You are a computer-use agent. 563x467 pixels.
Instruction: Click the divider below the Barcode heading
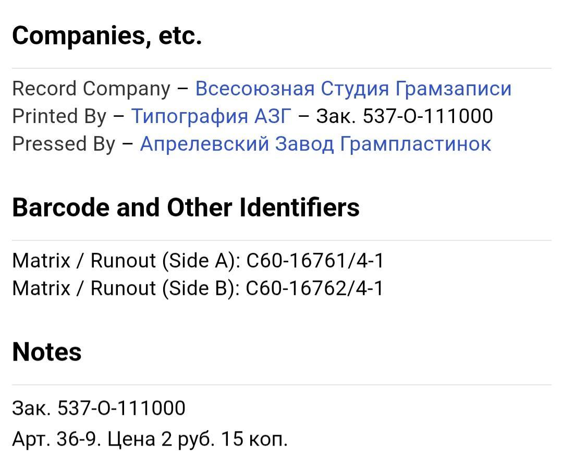(x=281, y=240)
